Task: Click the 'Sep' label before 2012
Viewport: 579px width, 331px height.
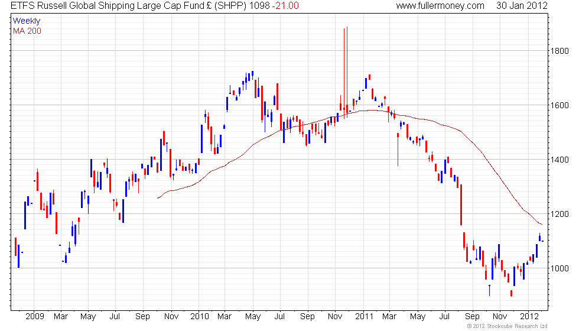Action: 472,316
